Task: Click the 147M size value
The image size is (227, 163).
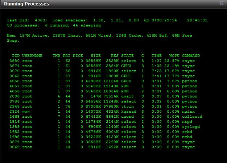Action: click(95, 96)
